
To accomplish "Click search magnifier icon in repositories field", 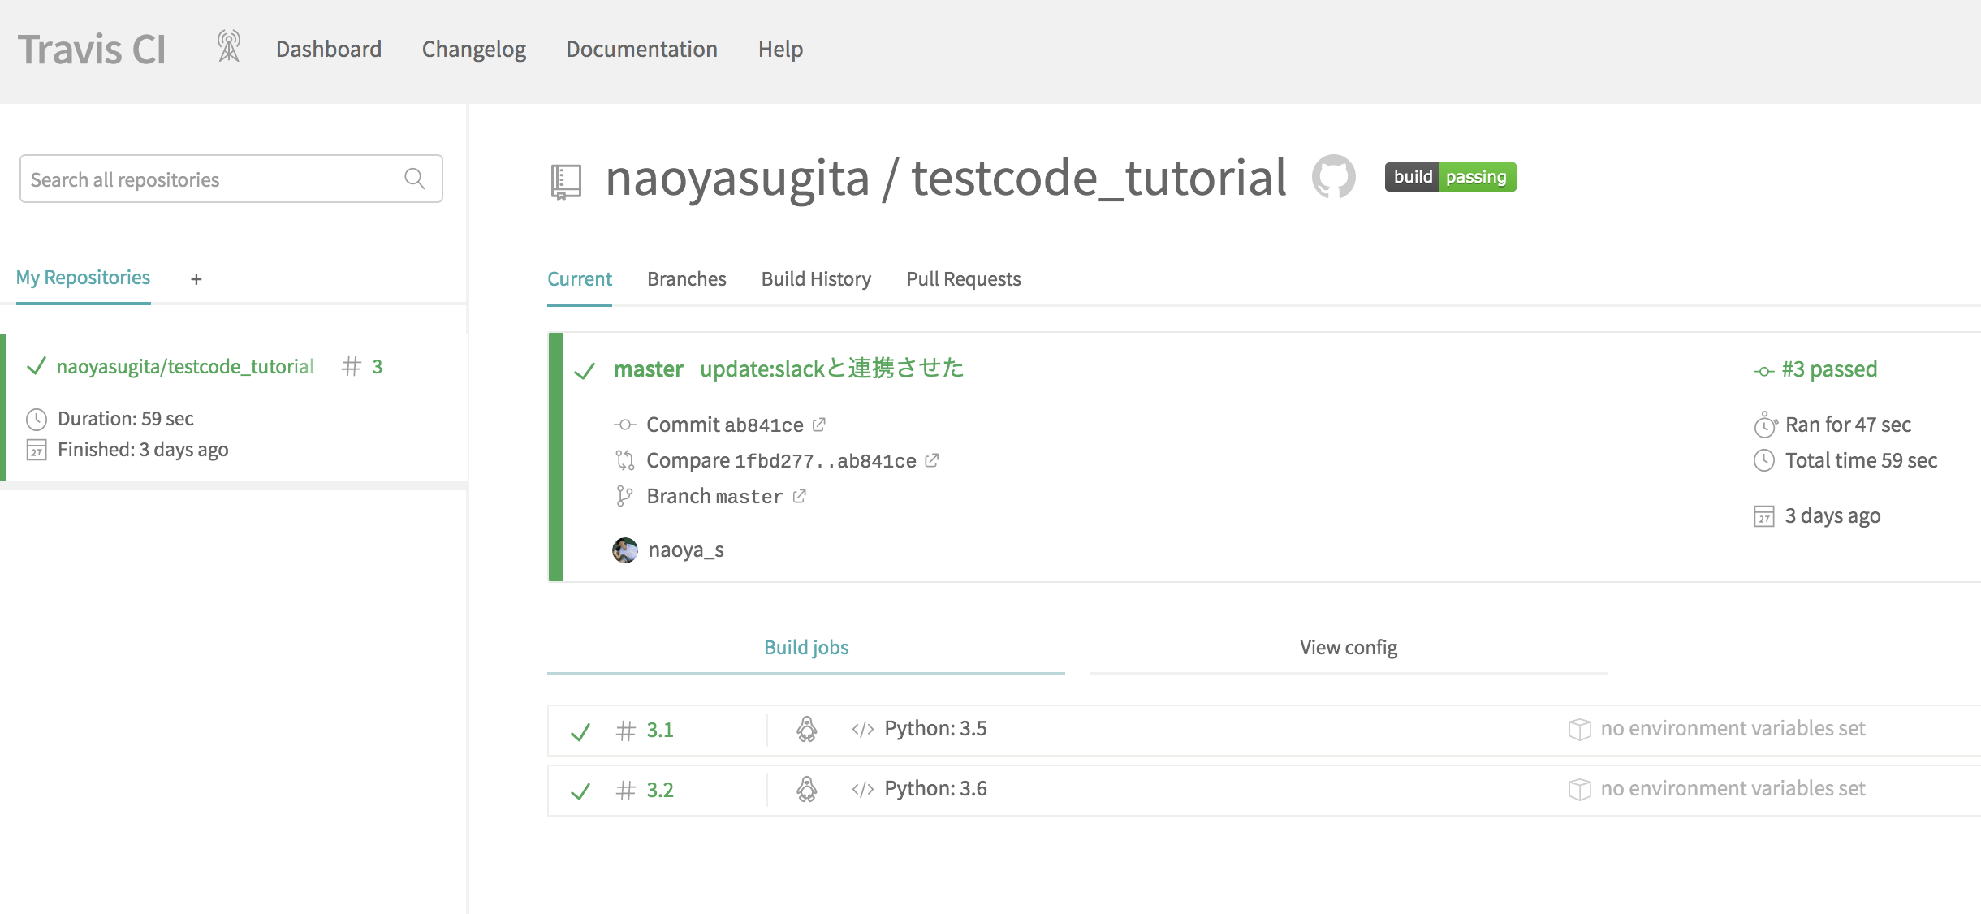I will (x=414, y=179).
